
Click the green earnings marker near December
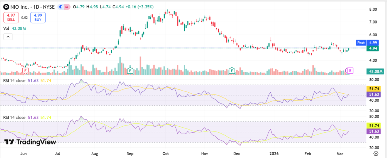[232, 71]
